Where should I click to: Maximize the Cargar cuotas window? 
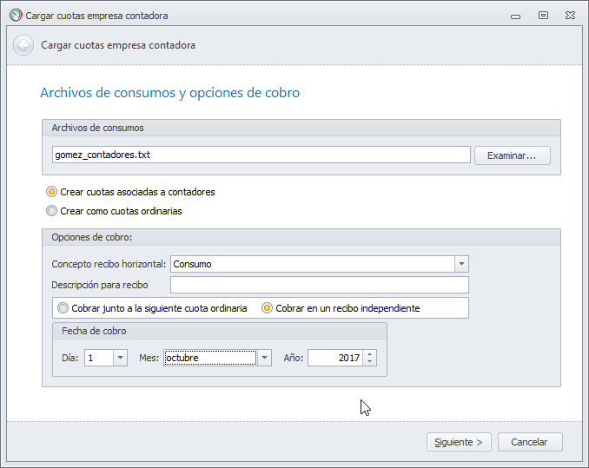coord(543,15)
